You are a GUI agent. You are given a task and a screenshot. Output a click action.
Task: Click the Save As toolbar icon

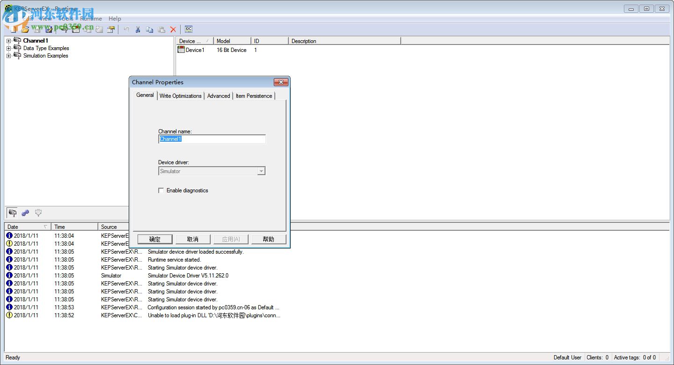(x=49, y=29)
